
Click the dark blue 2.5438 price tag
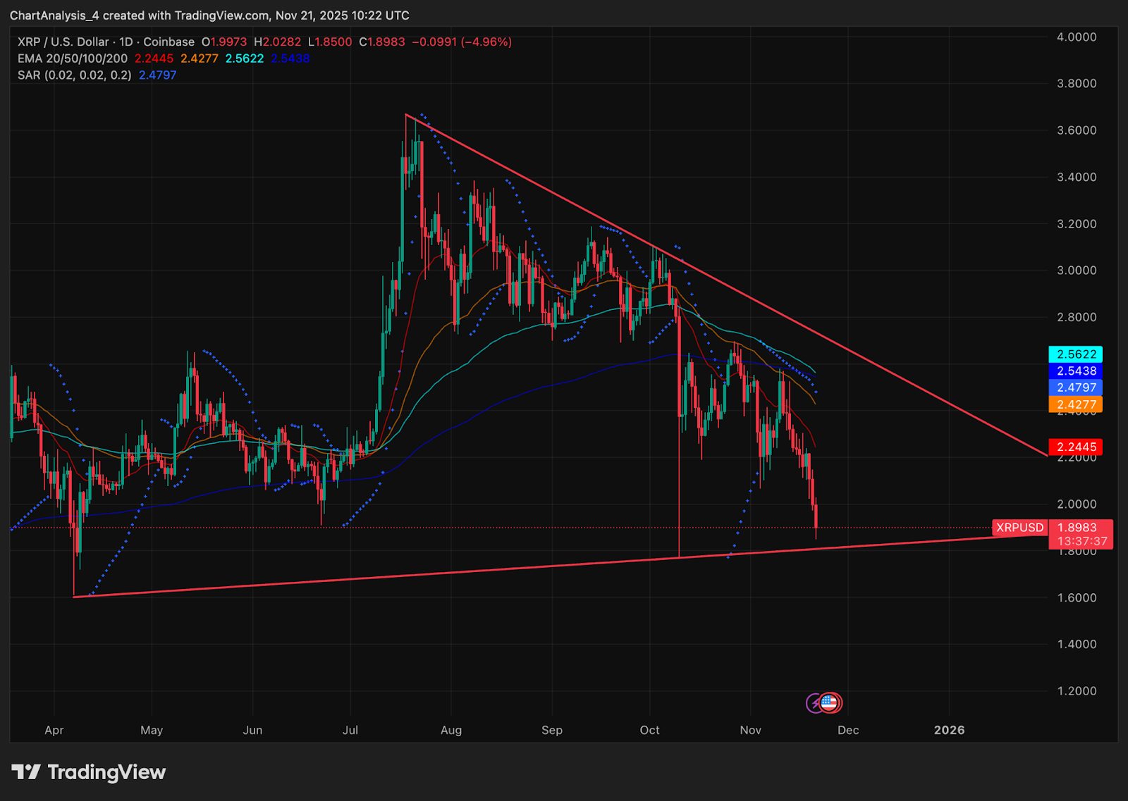tap(1076, 371)
